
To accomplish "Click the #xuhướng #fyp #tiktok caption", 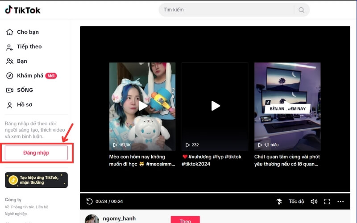I will [x=212, y=161].
